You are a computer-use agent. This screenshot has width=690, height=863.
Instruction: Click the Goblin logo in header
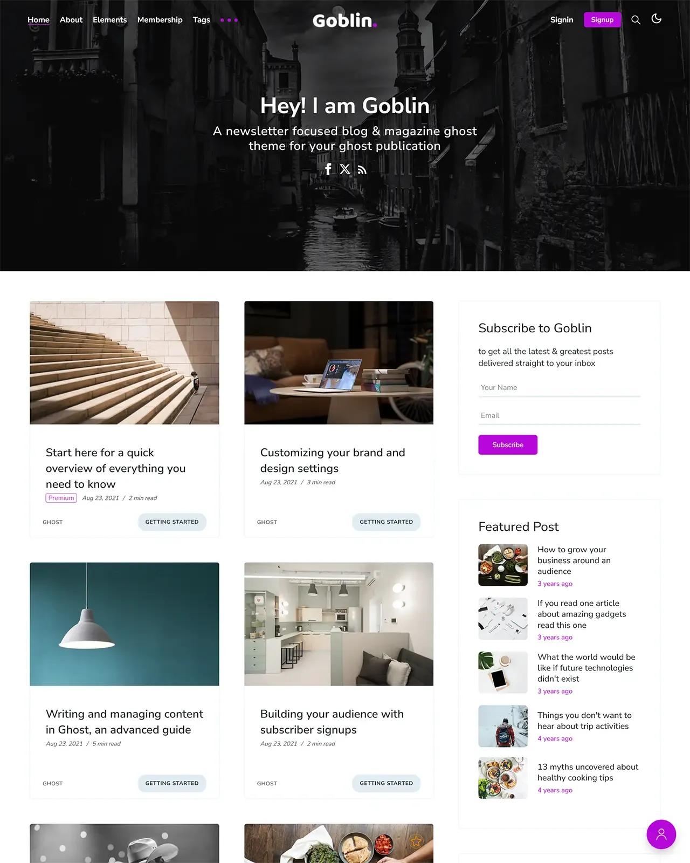coord(344,20)
